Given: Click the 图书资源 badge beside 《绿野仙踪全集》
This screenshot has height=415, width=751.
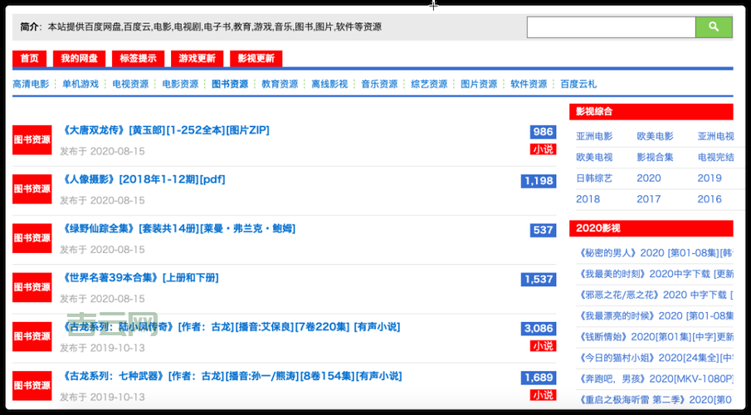Looking at the screenshot, I should [32, 238].
